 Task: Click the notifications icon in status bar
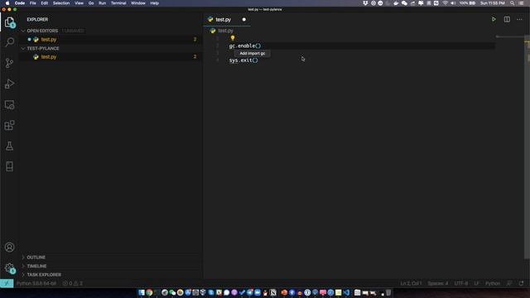pyautogui.click(x=521, y=283)
